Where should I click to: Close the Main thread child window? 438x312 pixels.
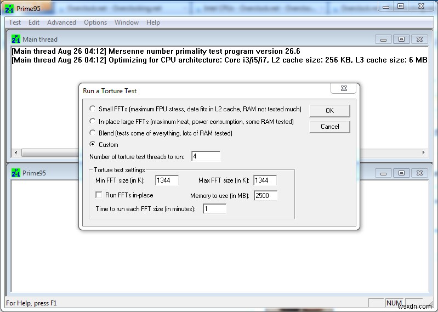[419, 39]
